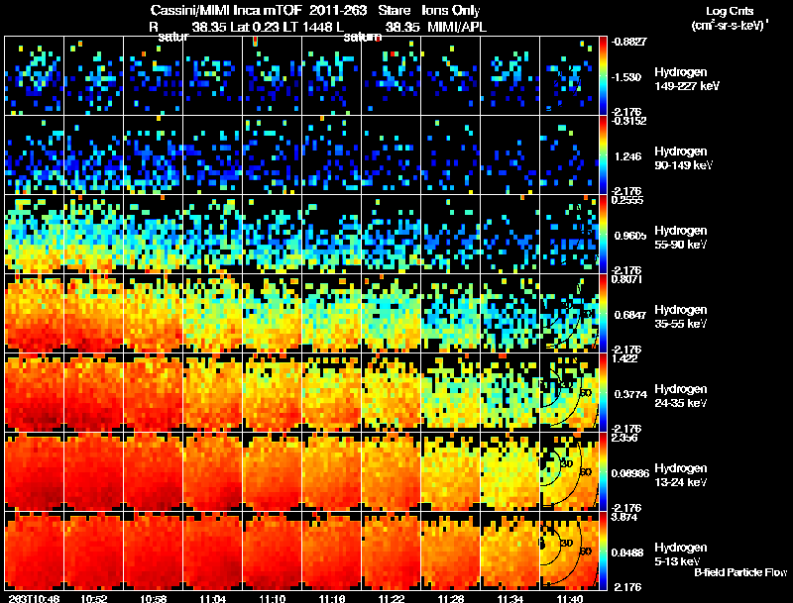Open the 11:40 image panel in the 5-13 keV row

570,552
